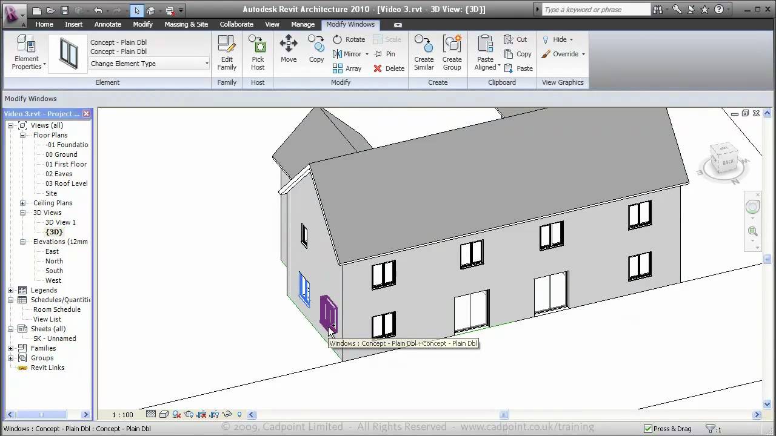
Task: Click the Pick Host tool
Action: point(258,53)
